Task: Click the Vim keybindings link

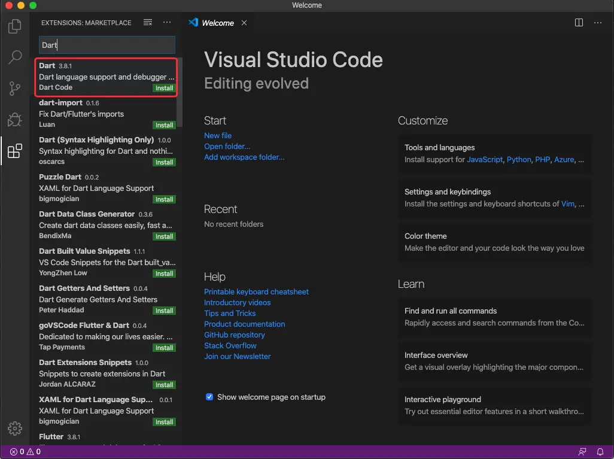Action: tap(568, 204)
